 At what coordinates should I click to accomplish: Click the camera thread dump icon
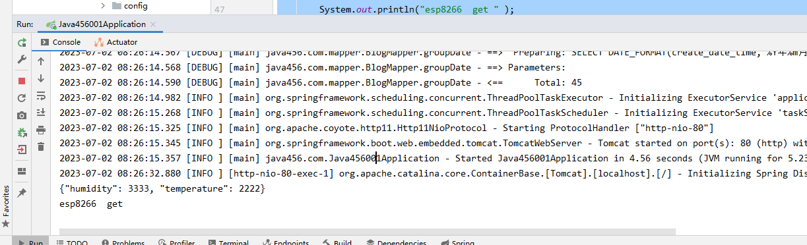tap(22, 115)
